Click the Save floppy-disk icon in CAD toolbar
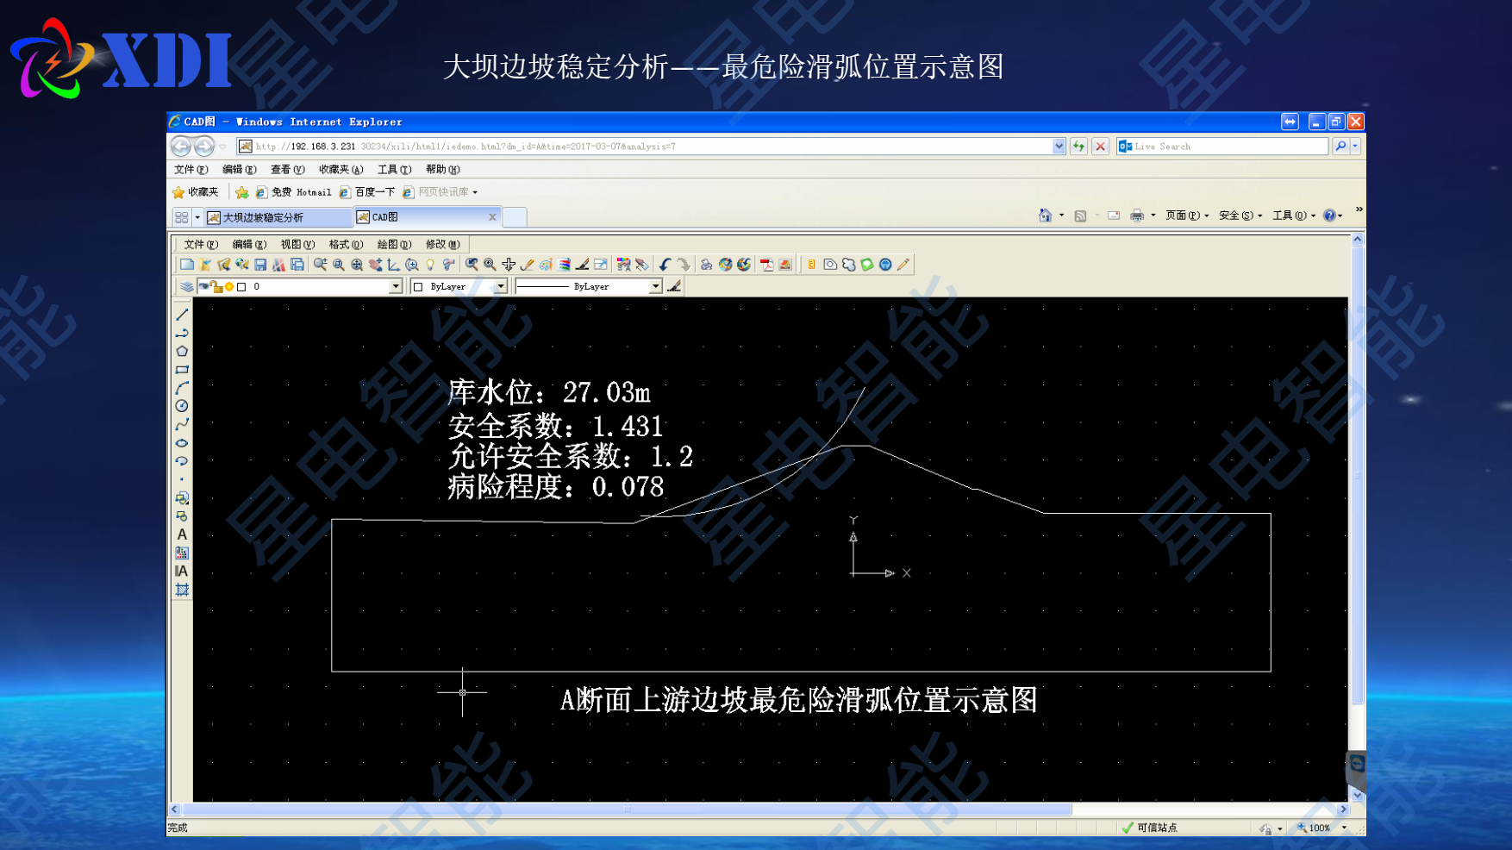The width and height of the screenshot is (1512, 850). 260,265
